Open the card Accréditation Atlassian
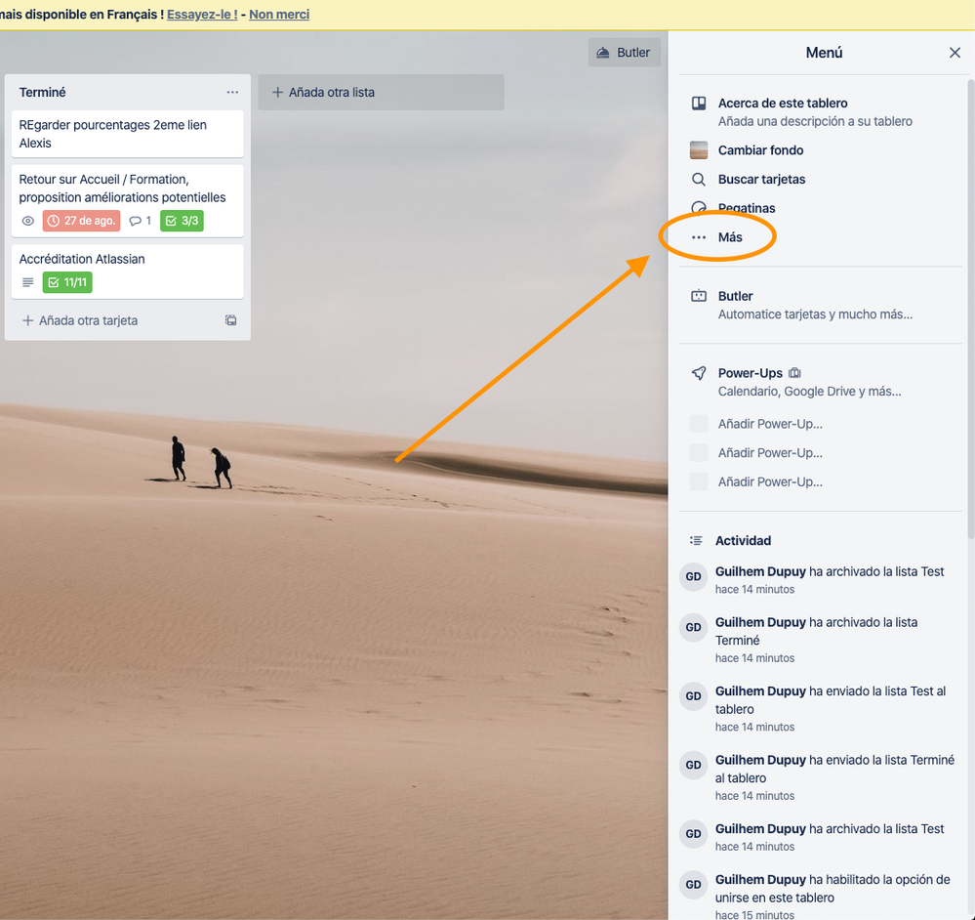The image size is (975, 920). (128, 272)
